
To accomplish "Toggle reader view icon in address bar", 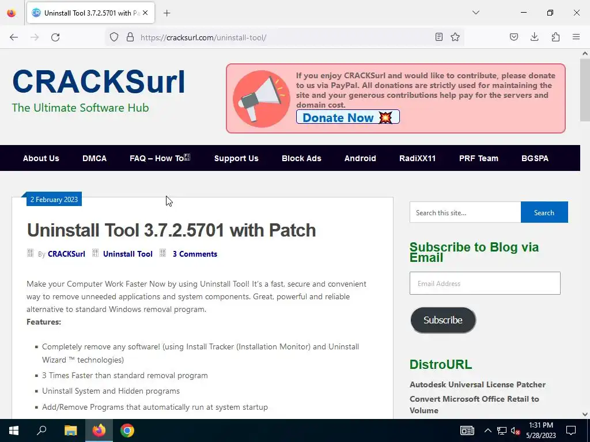I will 438,37.
